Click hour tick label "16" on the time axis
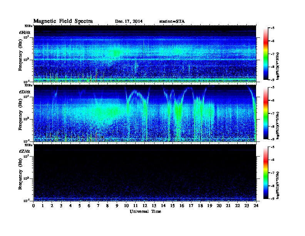The width and height of the screenshot is (305, 236). click(182, 206)
